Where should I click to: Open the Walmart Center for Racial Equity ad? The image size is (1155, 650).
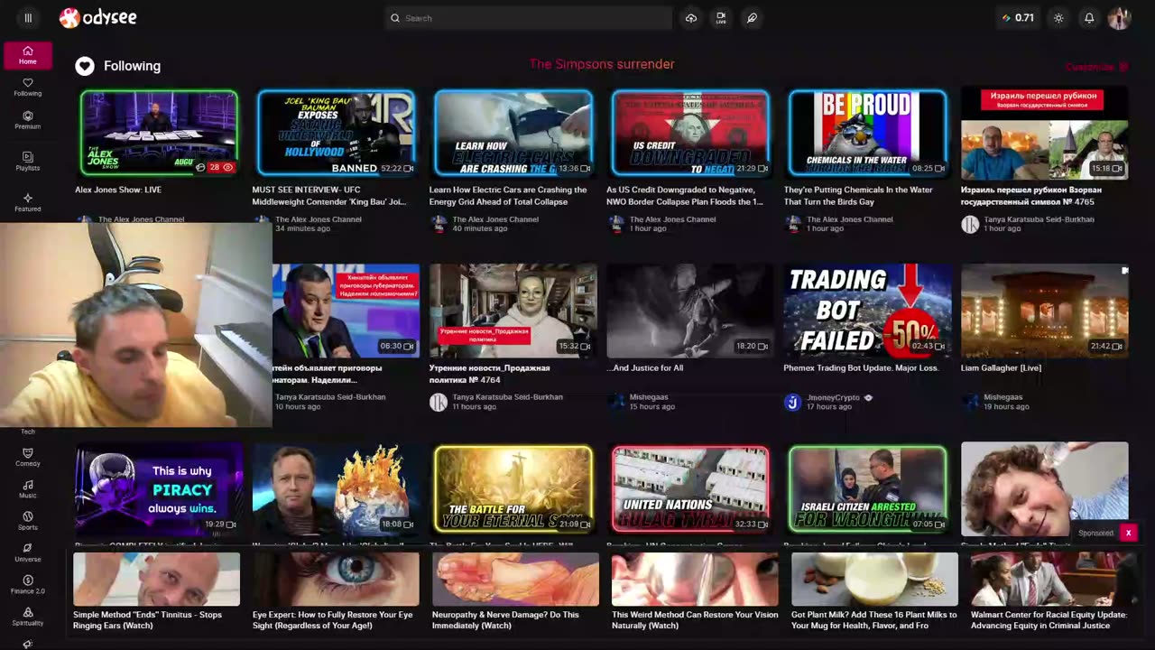pyautogui.click(x=1054, y=591)
